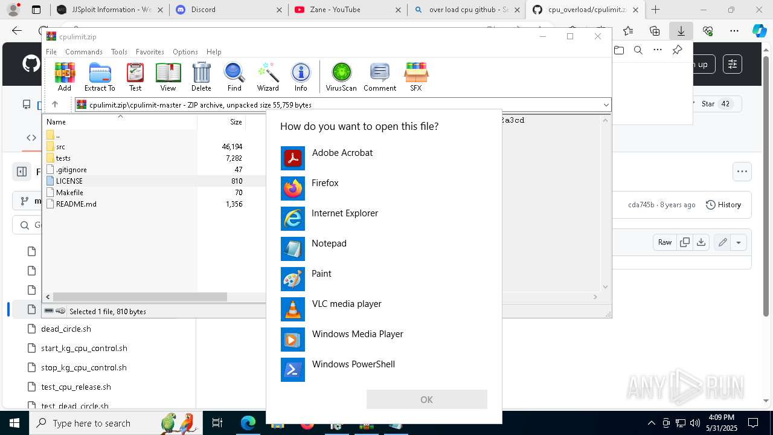Choose VLC media player
The image size is (773, 435).
(384, 309)
